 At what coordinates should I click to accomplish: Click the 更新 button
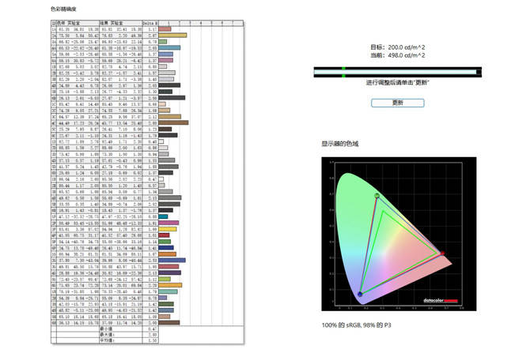[x=397, y=103]
